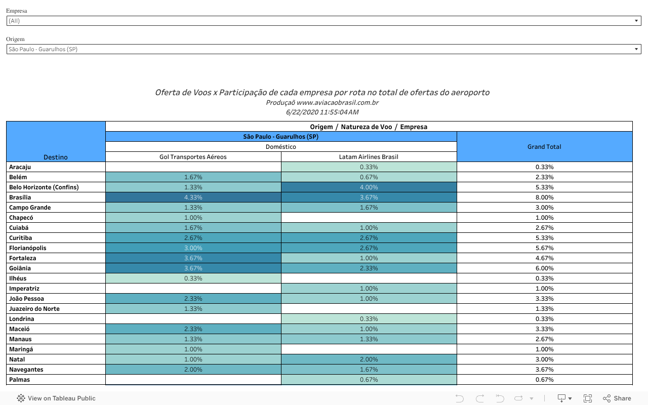Click the Share button
The height and width of the screenshot is (405, 648).
coord(617,398)
